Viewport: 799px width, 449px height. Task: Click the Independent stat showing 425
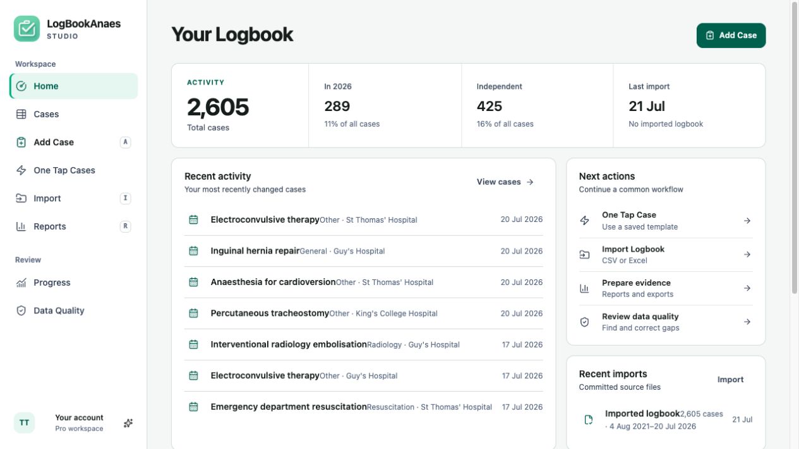pos(538,105)
